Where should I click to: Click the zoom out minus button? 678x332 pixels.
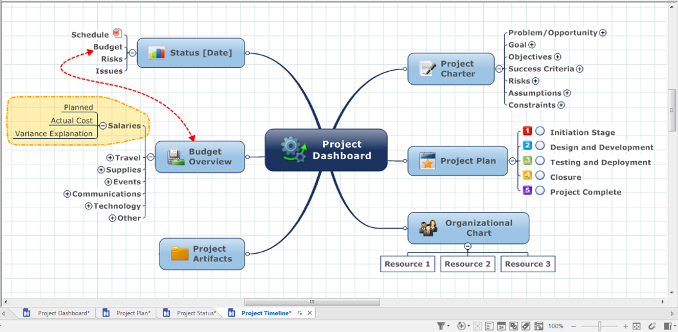(574, 326)
